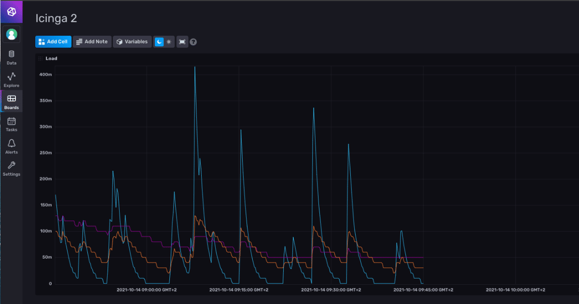Open Alerts via the bell icon
579x304 pixels.
click(x=11, y=146)
